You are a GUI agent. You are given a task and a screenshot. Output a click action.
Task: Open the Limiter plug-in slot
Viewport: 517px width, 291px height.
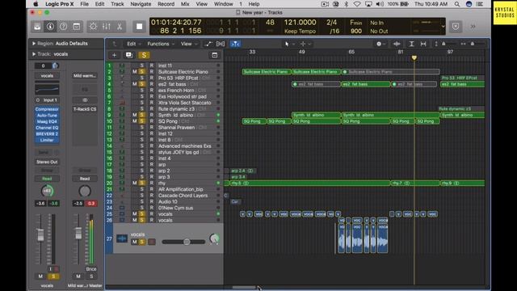(47, 140)
